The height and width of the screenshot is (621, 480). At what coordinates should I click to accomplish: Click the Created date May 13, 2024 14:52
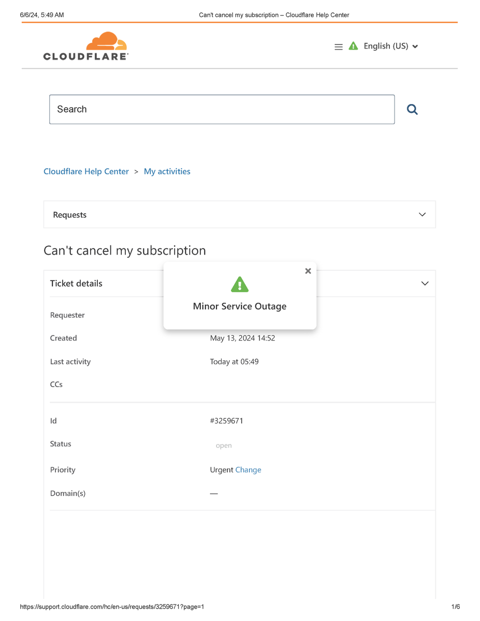point(242,338)
